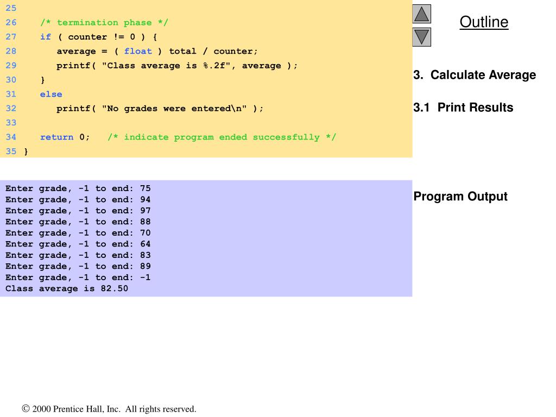Screen dimensions: 556x417
Task: Click the output line ending in 97
Action: click(78, 211)
